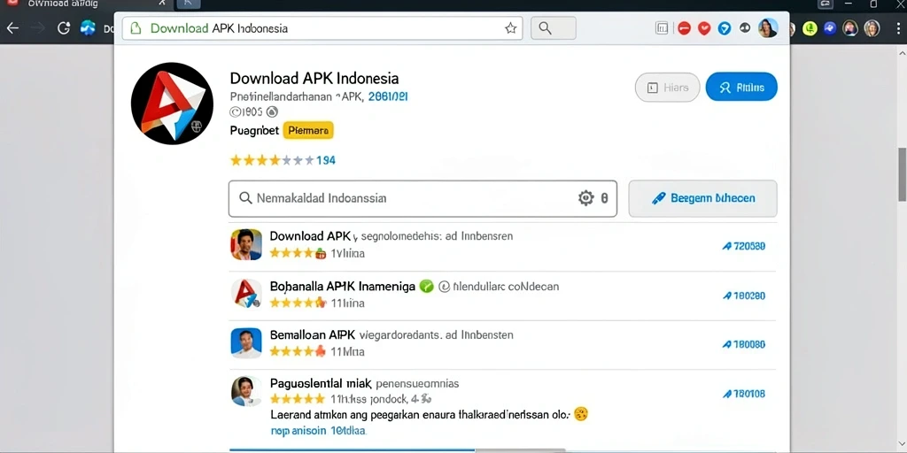Bookmark the page with the star icon
The width and height of the screenshot is (907, 453).
[510, 27]
